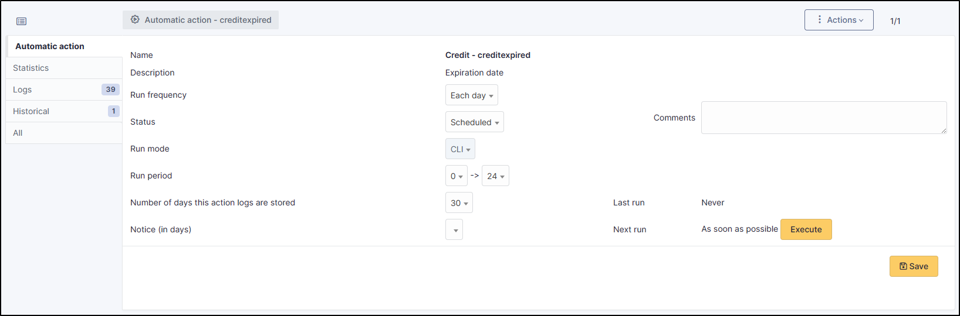This screenshot has width=960, height=316.
Task: Click the gear icon beside Automatic action title
Action: click(135, 19)
